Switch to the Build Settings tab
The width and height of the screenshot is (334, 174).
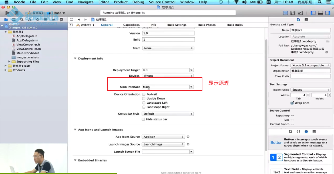177,25
